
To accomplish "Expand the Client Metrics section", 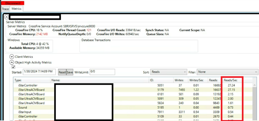I will click(12, 57).
